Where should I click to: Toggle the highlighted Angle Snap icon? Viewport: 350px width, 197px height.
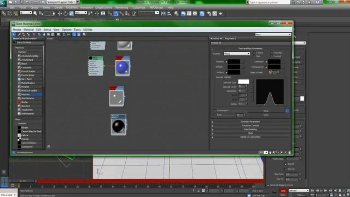point(116,14)
